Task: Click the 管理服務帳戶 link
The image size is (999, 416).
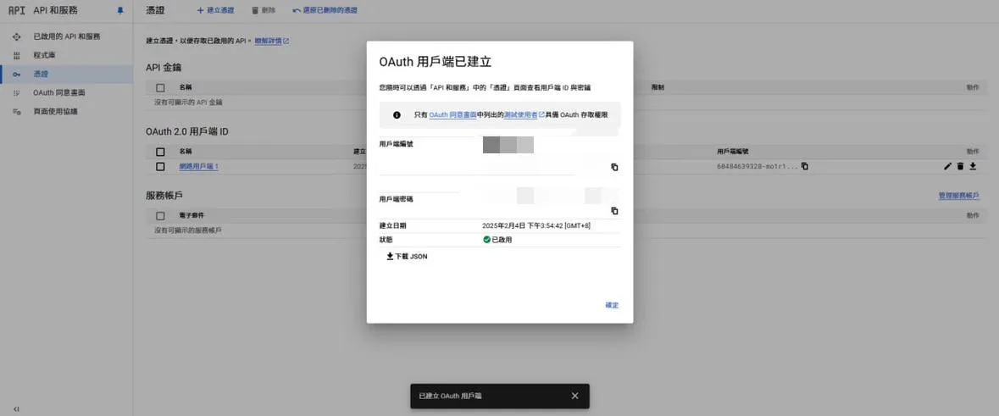Action: (x=959, y=196)
